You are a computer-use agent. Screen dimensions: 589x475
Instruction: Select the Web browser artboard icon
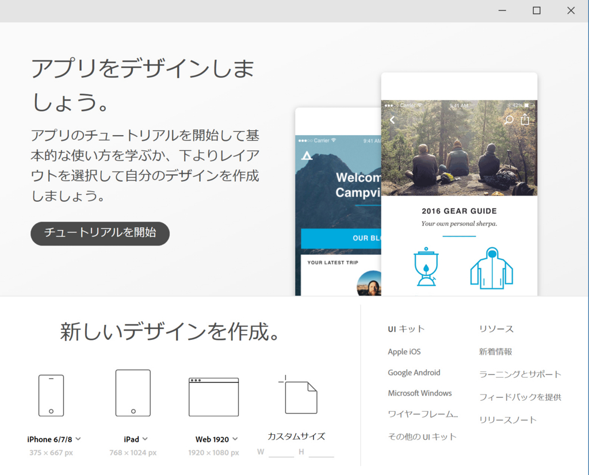[213, 397]
